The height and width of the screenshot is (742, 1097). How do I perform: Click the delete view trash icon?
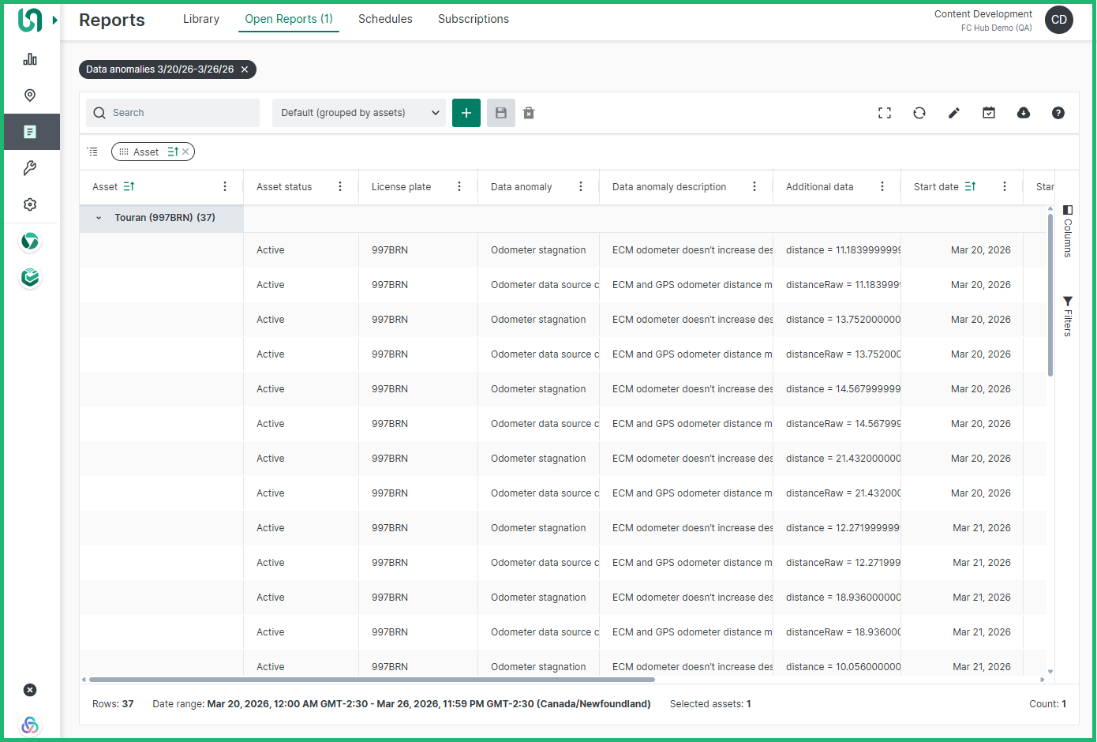(529, 113)
